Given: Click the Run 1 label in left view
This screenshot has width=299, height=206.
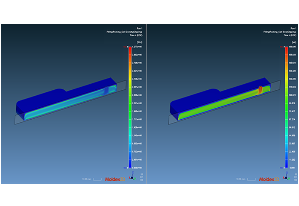Looking at the screenshot, I should click(138, 28).
